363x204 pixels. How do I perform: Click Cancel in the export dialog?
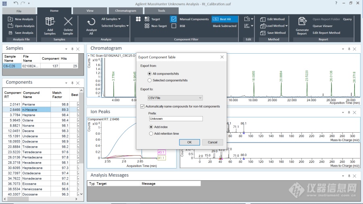213,142
